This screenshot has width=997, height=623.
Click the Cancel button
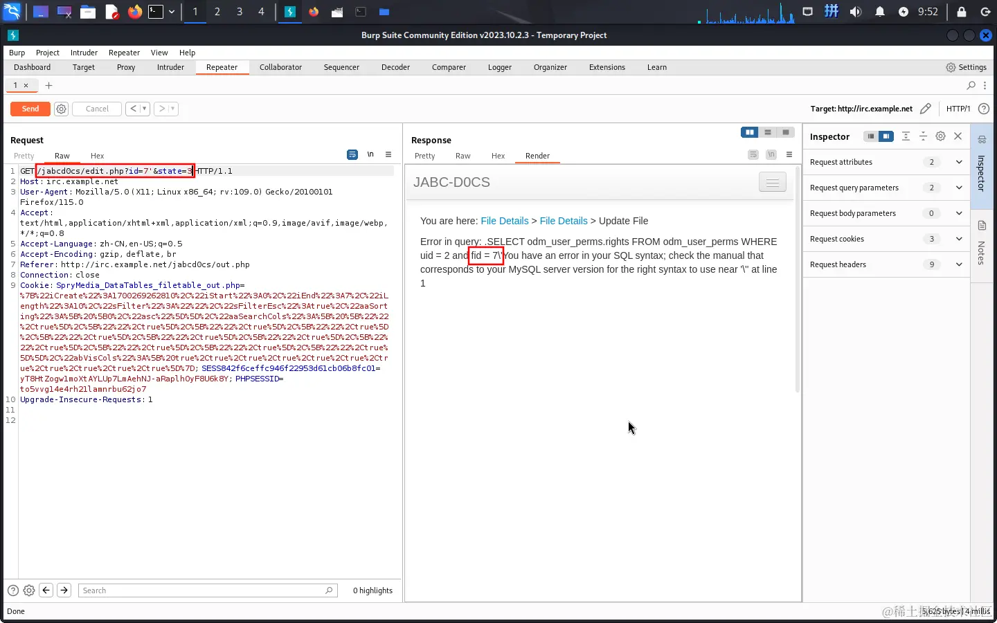pyautogui.click(x=97, y=109)
